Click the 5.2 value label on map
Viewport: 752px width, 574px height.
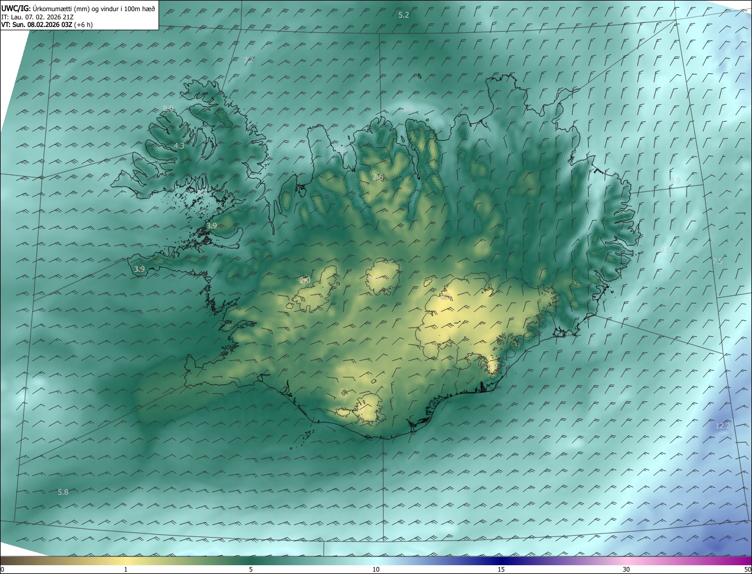(404, 15)
